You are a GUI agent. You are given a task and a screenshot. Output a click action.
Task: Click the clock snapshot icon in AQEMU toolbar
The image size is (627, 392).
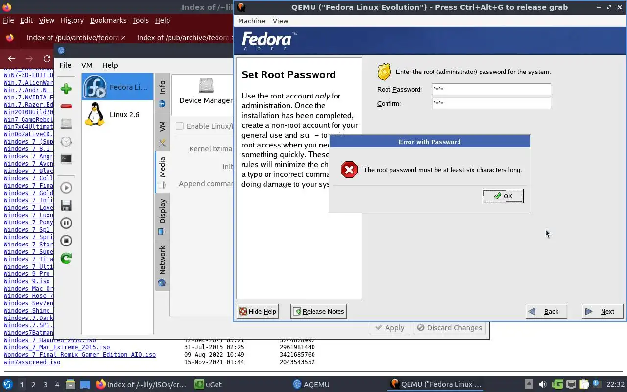point(66,142)
